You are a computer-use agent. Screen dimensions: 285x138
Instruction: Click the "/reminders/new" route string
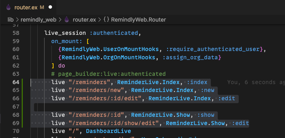96,90
